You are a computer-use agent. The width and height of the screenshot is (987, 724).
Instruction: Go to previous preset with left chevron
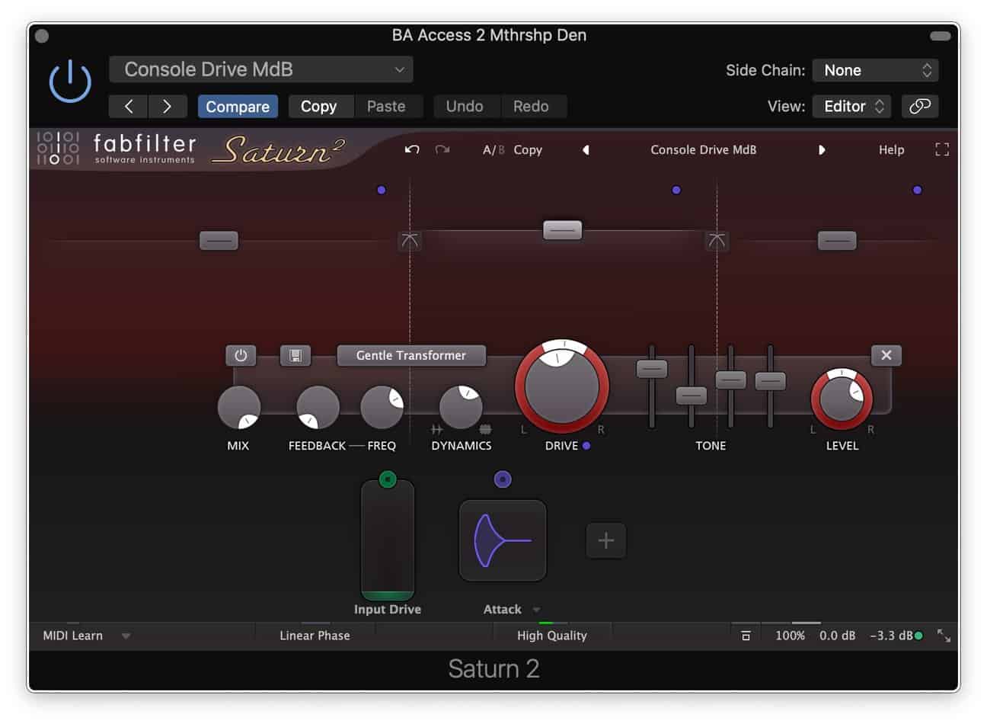(x=129, y=107)
